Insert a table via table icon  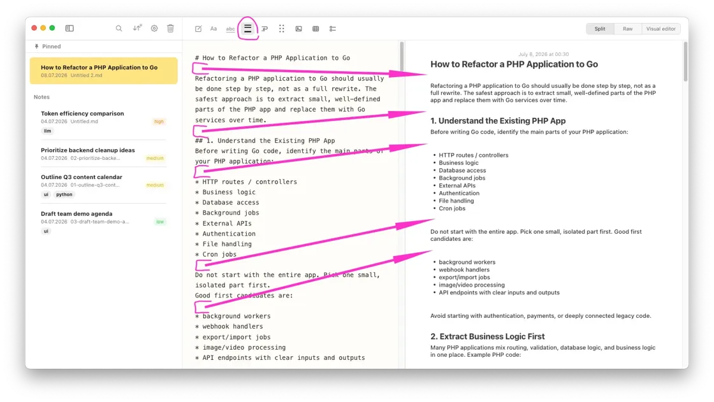point(316,29)
